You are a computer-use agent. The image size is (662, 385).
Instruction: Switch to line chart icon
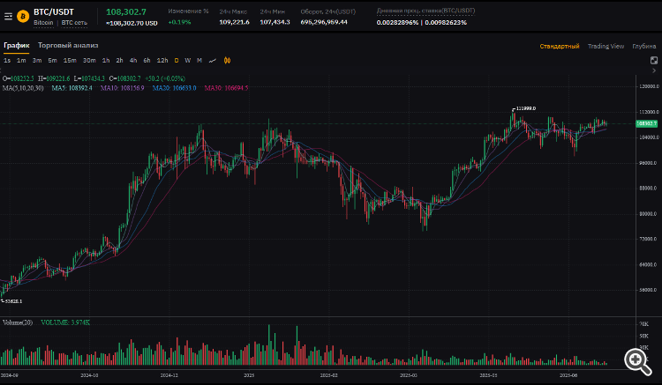[213, 61]
